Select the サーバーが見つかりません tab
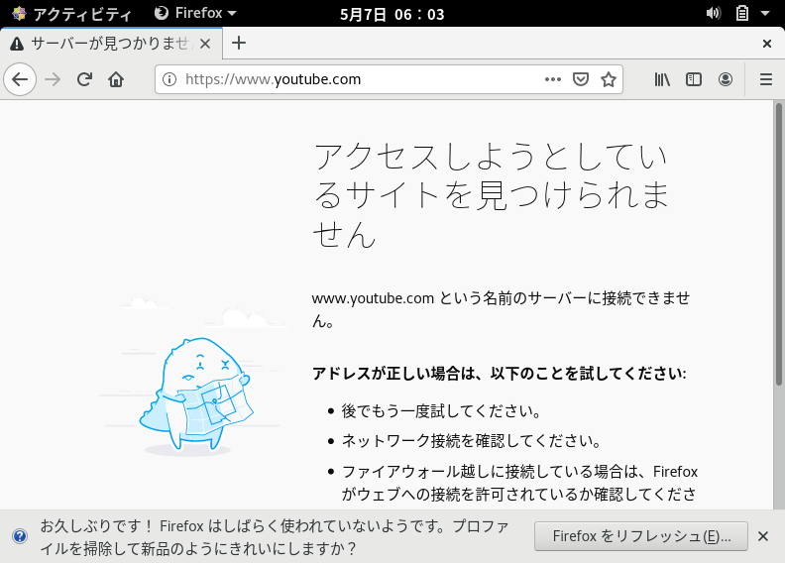Image resolution: width=785 pixels, height=563 pixels. (112, 44)
